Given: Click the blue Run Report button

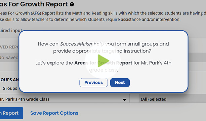Looking at the screenshot, I should point(11,113).
